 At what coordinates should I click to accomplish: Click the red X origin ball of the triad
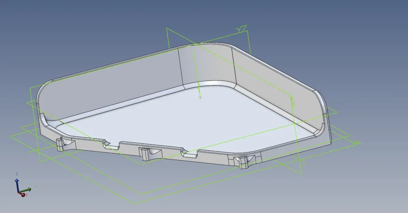point(23,195)
